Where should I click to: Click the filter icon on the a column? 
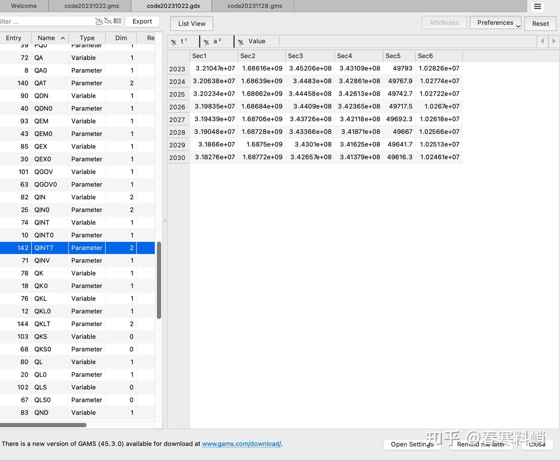point(206,42)
